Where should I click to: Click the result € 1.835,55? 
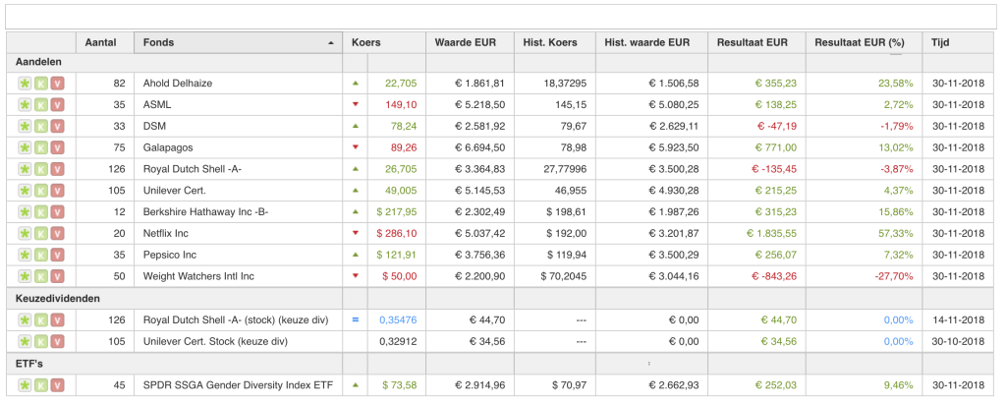tap(771, 234)
